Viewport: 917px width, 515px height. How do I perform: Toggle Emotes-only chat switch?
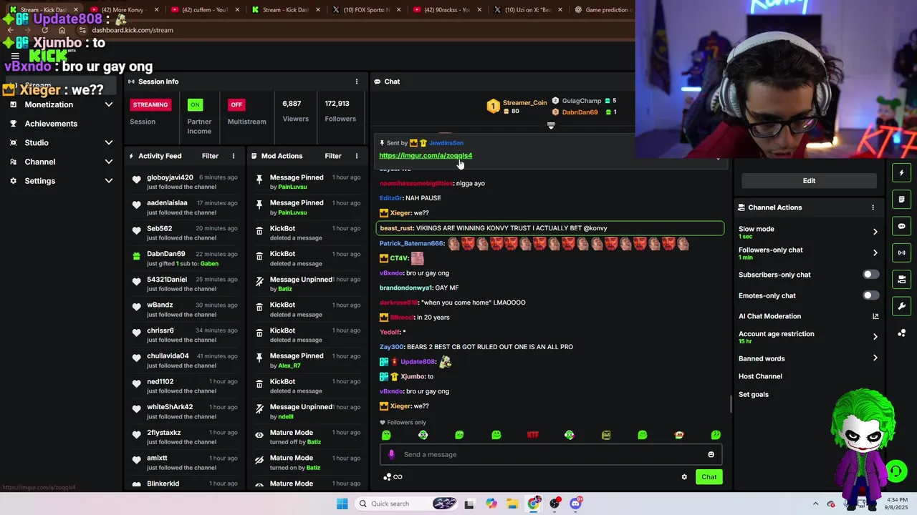pos(870,295)
